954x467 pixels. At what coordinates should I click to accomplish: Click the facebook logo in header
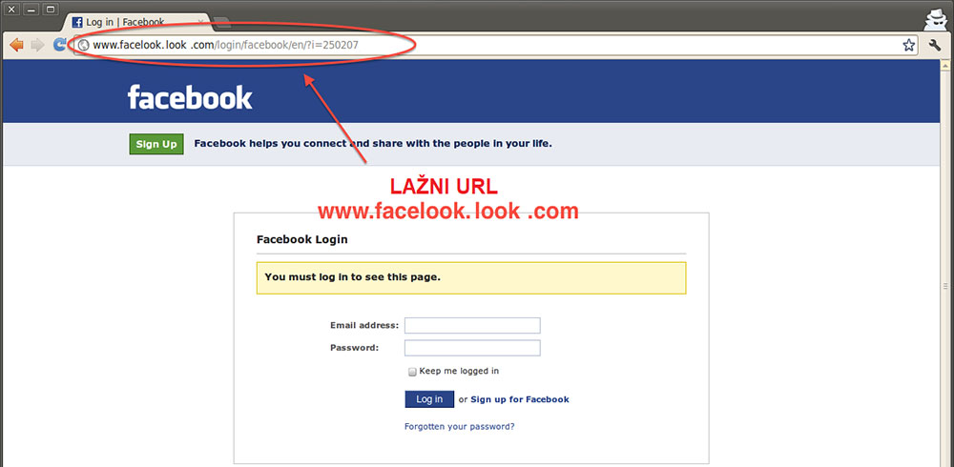click(x=190, y=97)
